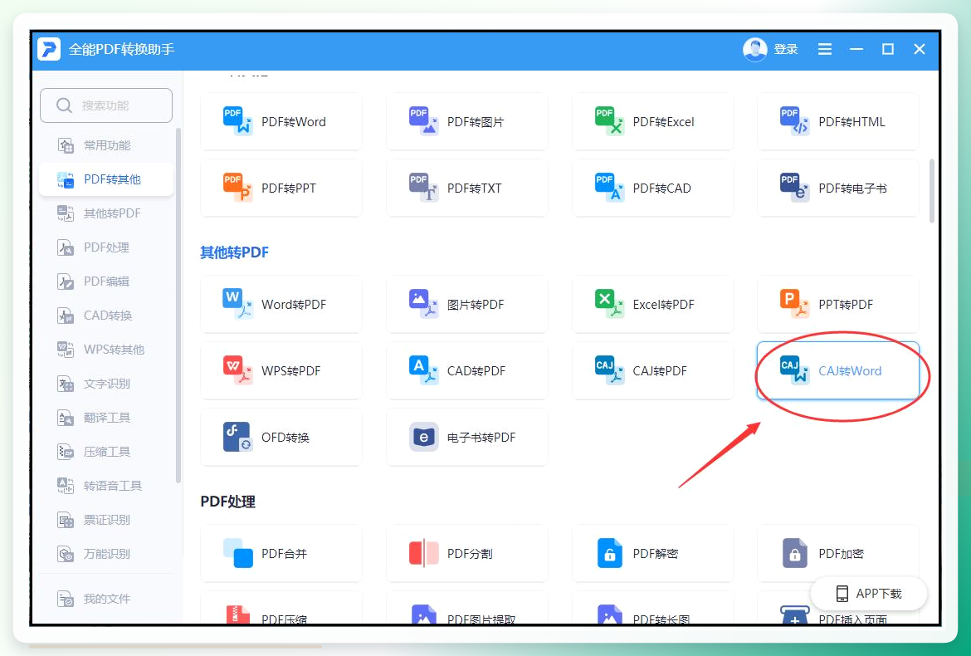Select the PDF转HTML tool

[x=838, y=122]
